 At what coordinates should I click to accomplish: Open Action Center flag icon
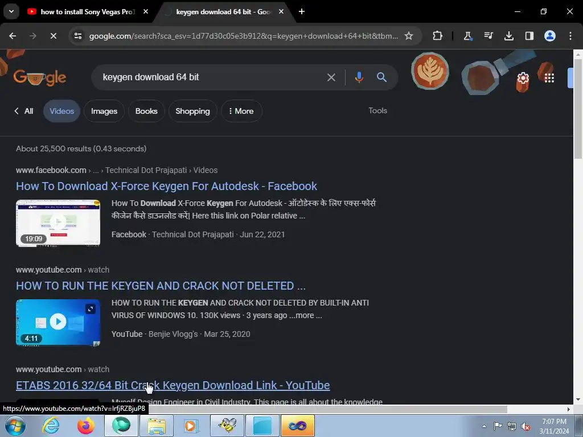pyautogui.click(x=498, y=426)
